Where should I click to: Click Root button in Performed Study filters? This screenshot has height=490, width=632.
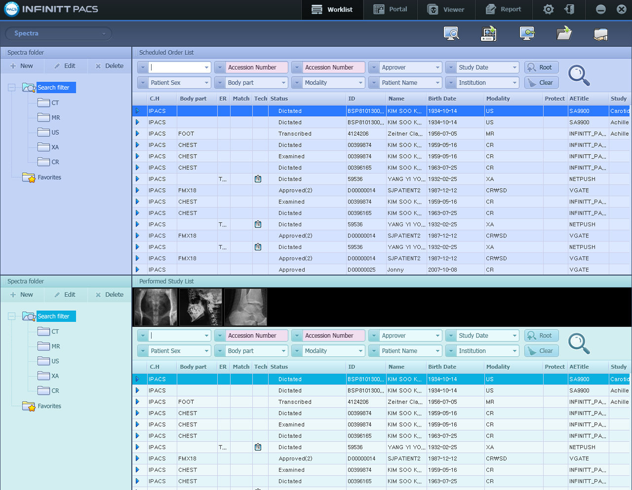[541, 336]
